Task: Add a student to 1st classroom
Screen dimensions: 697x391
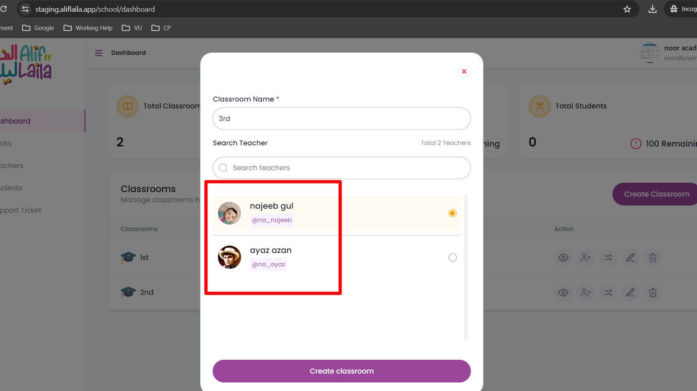Action: click(586, 257)
